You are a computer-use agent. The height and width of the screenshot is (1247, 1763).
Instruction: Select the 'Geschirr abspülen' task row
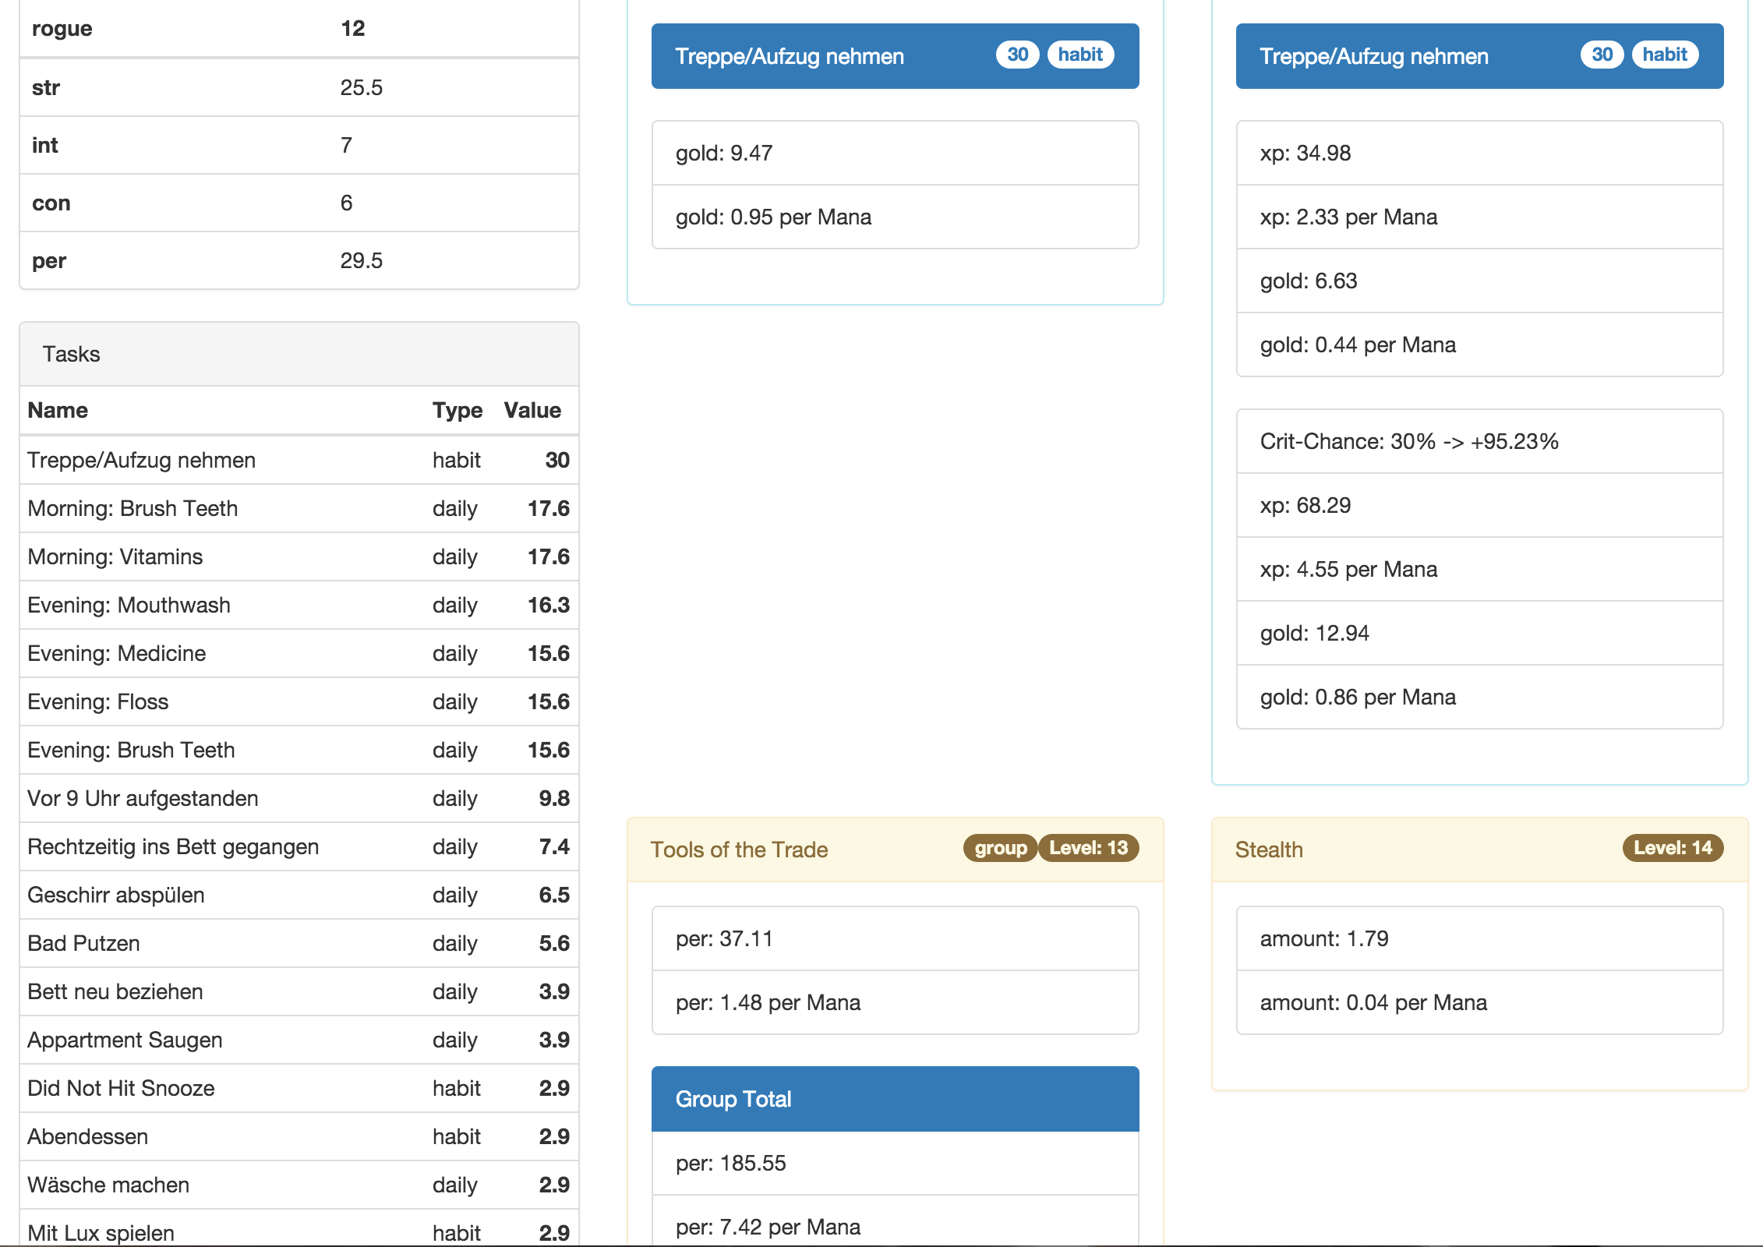pos(299,895)
